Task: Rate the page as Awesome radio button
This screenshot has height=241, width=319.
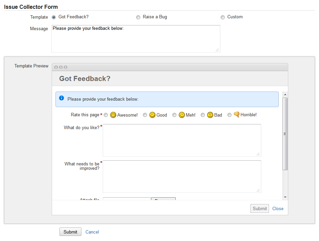Action: point(106,115)
